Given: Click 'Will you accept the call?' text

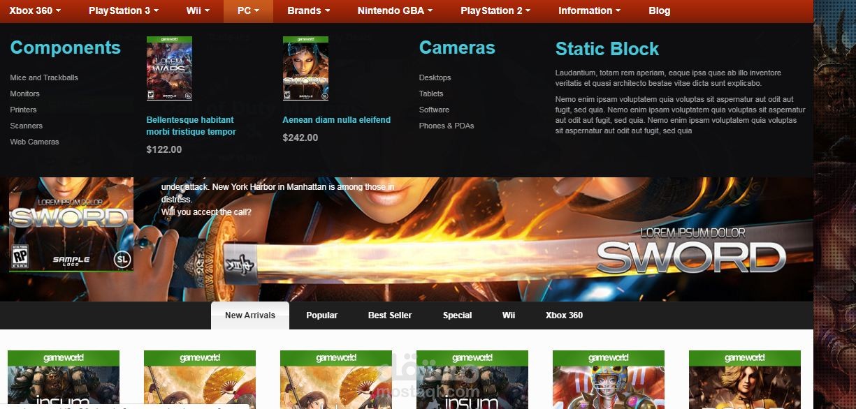Looking at the screenshot, I should tap(206, 212).
